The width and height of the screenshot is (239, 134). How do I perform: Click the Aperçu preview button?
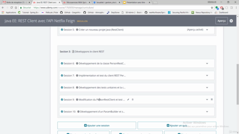point(221,21)
